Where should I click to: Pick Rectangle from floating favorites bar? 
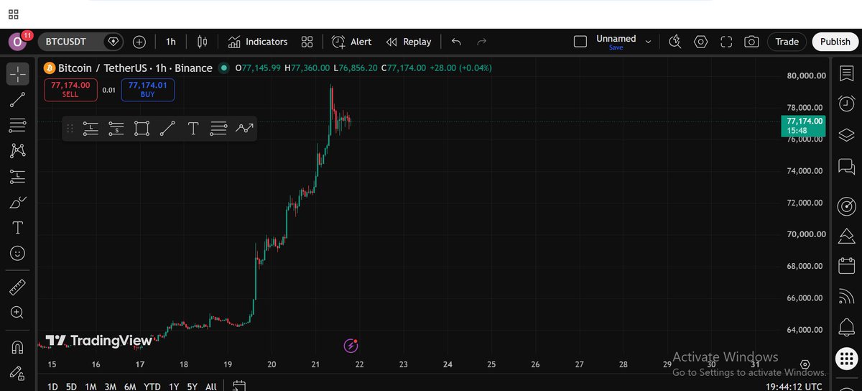tap(142, 129)
